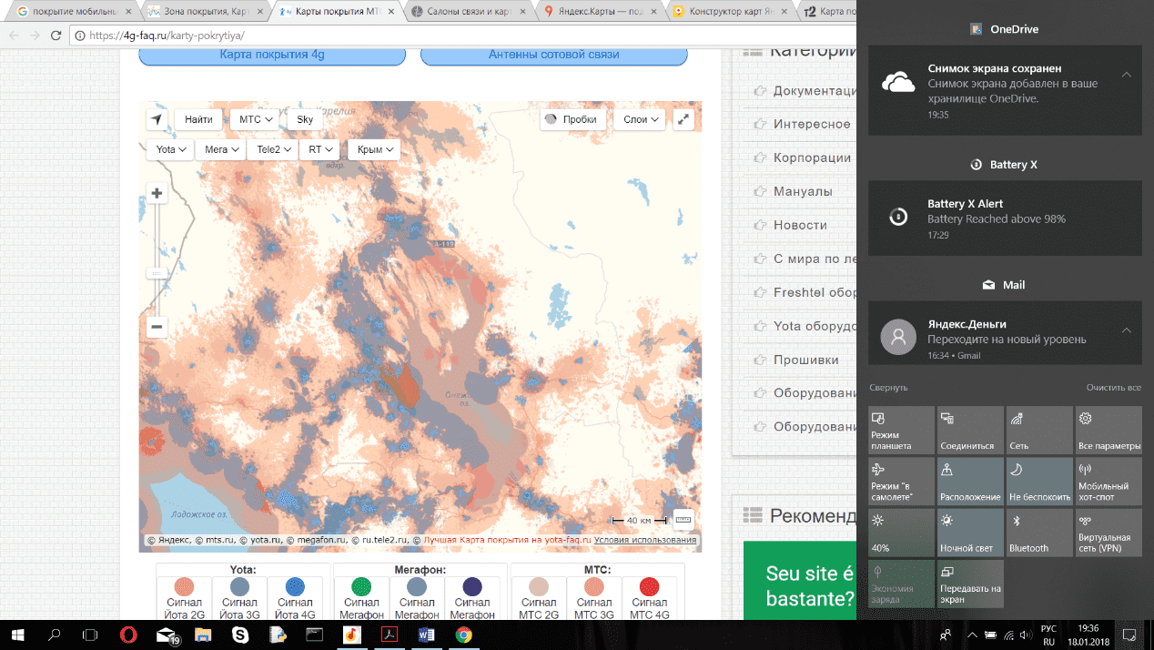1154x650 pixels.
Task: Click the map zoom slider handle
Action: coord(157,273)
